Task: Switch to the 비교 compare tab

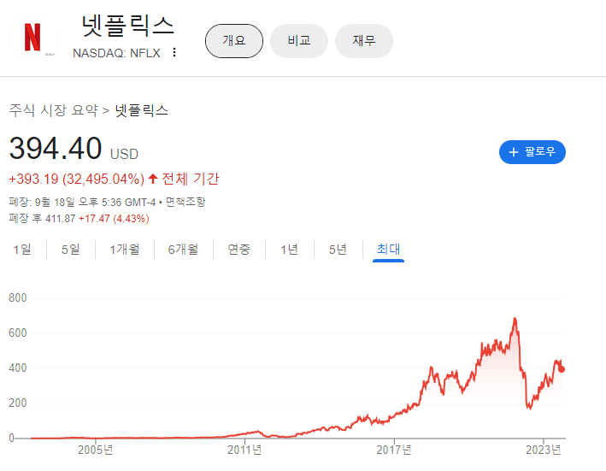Action: 299,41
